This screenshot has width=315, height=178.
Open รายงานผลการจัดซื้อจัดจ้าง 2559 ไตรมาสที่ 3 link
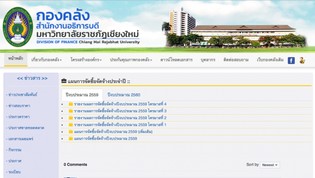[120, 111]
